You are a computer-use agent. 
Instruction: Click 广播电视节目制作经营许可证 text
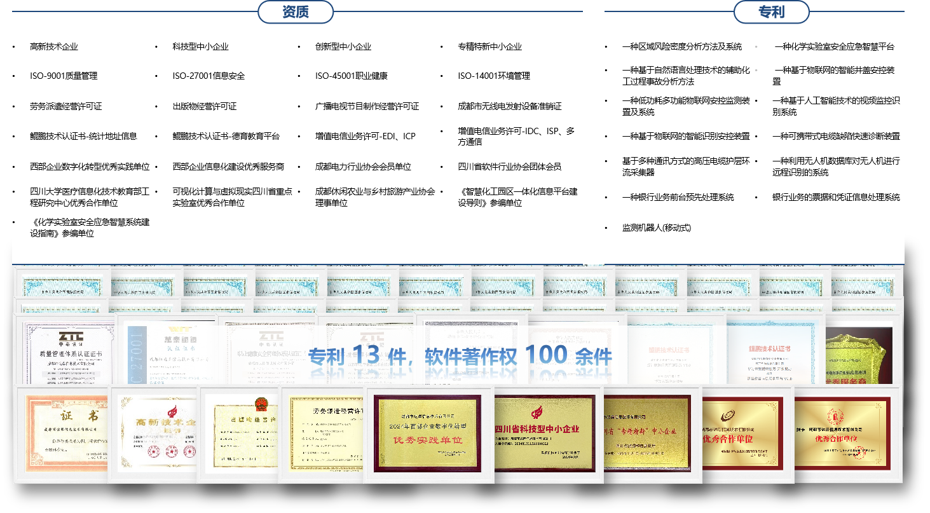coord(367,107)
